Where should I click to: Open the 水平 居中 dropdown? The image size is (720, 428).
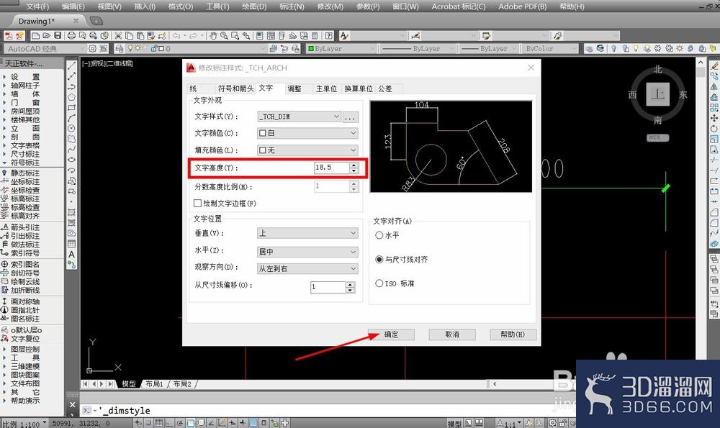307,251
